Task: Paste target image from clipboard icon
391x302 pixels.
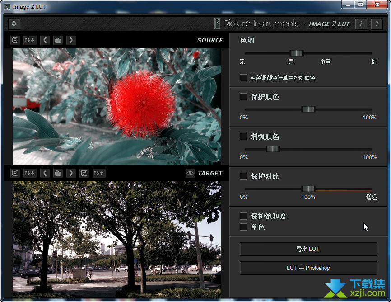Action: tap(15, 173)
